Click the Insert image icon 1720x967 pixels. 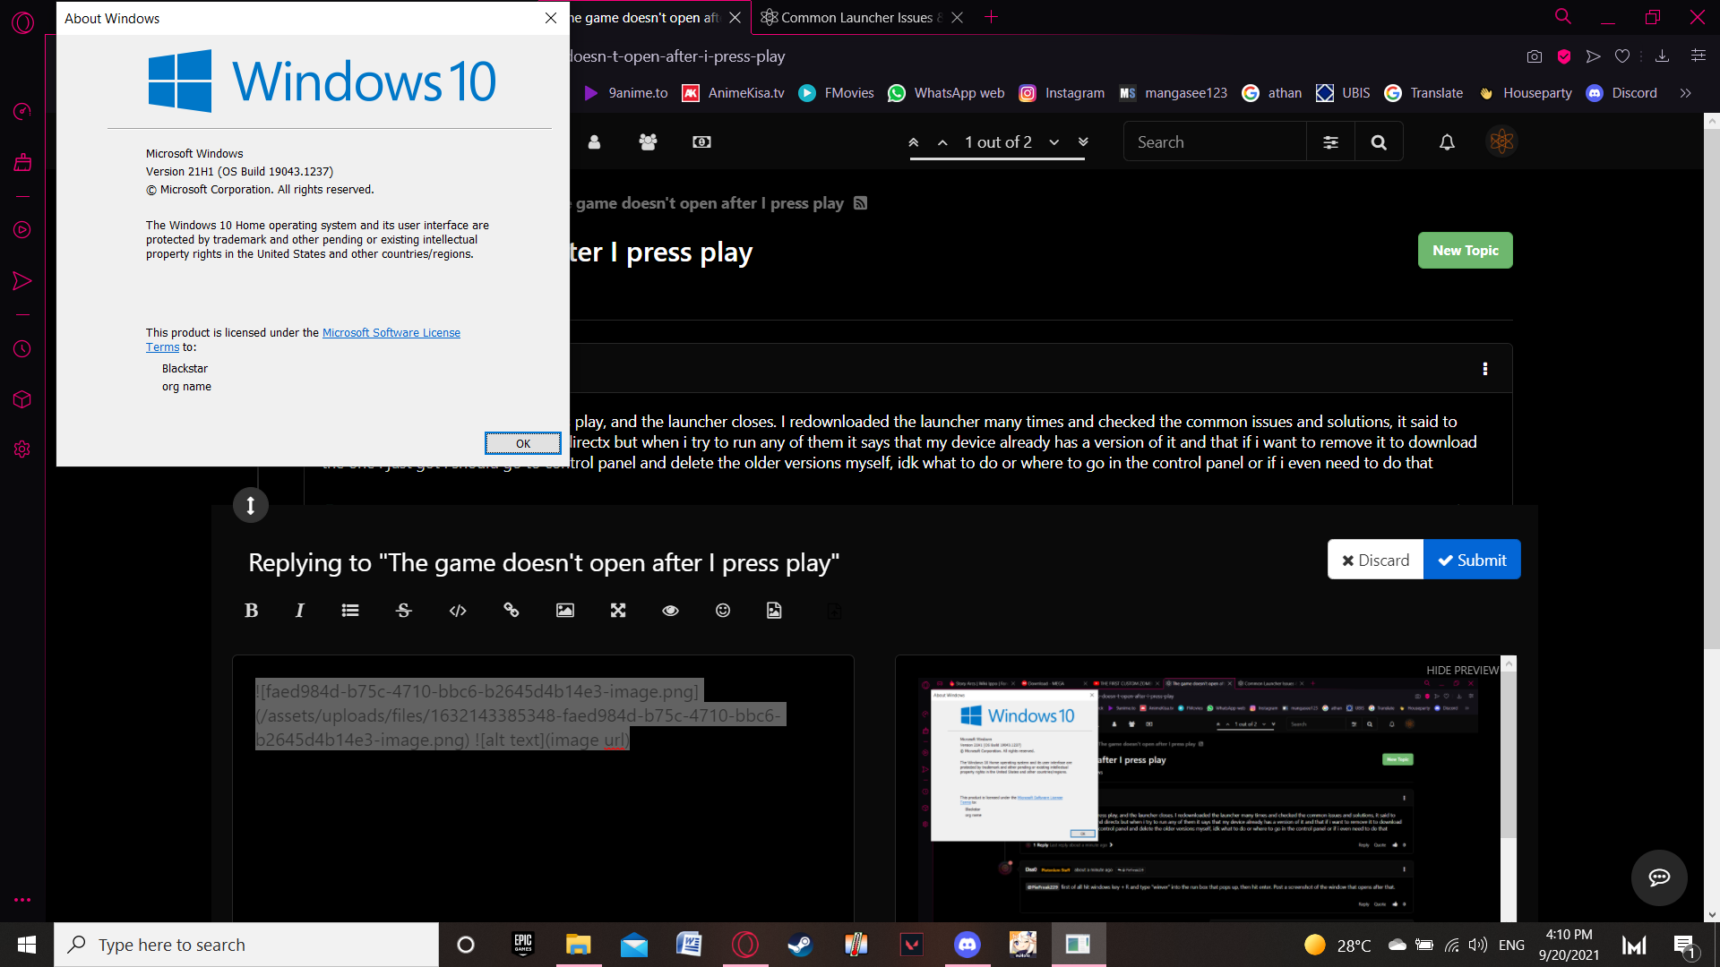[566, 611]
